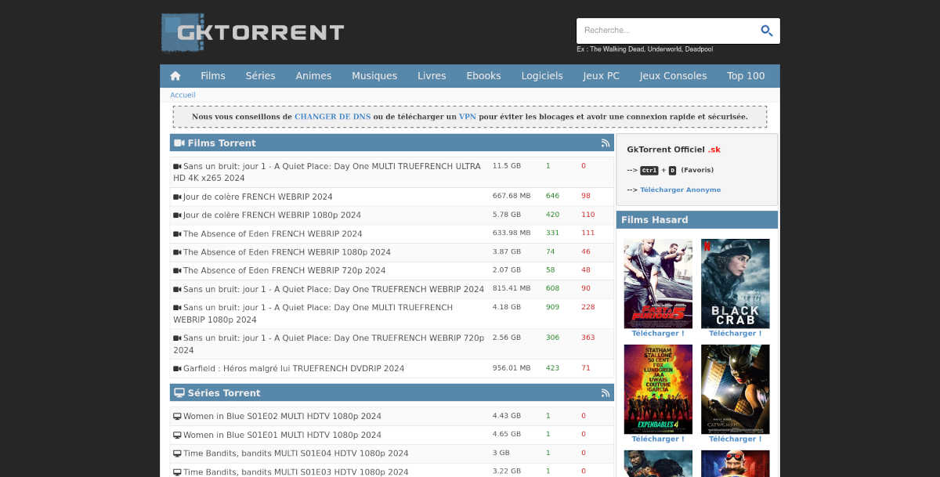Viewport: 940px width, 477px height.
Task: Open The Absence of Eden WEBRIP 1080p torrent
Action: [287, 252]
